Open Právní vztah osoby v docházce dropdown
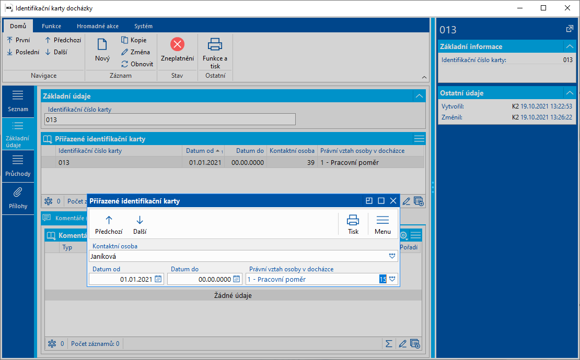580x360 pixels. (392, 279)
